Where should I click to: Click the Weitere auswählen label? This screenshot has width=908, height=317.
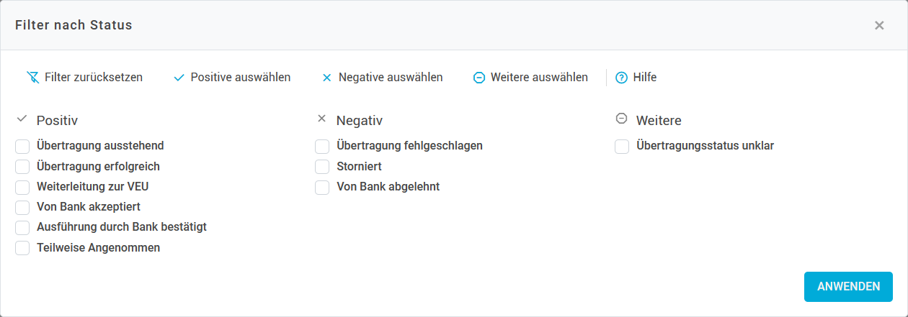[x=539, y=78]
